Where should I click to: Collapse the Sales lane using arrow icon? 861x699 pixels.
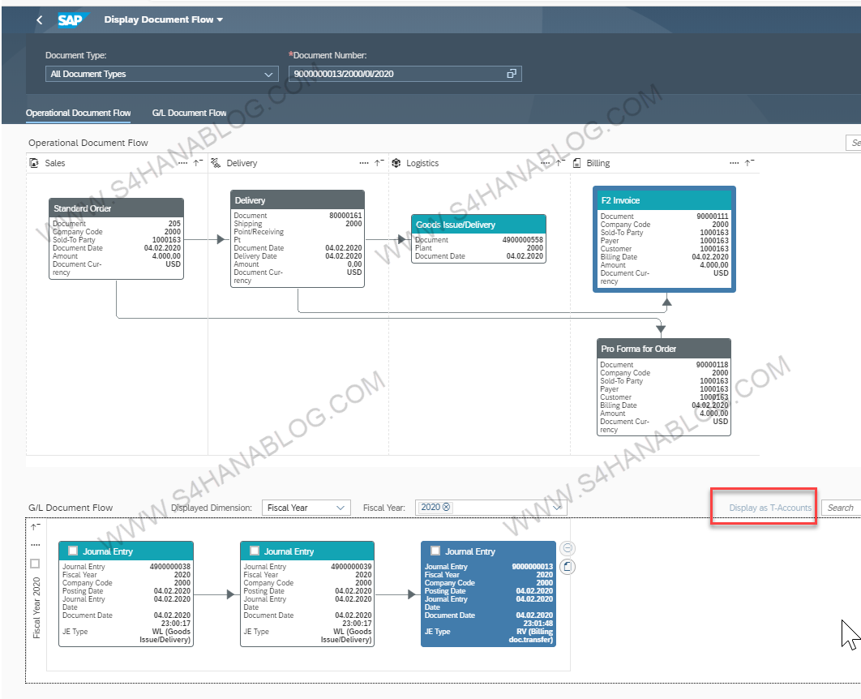(197, 163)
